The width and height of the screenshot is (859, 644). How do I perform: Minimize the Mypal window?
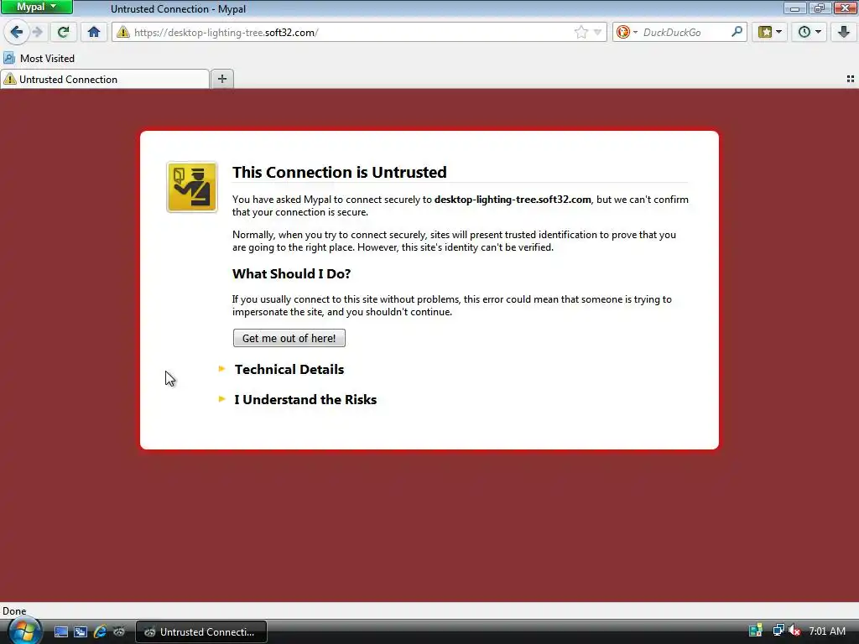tap(794, 8)
